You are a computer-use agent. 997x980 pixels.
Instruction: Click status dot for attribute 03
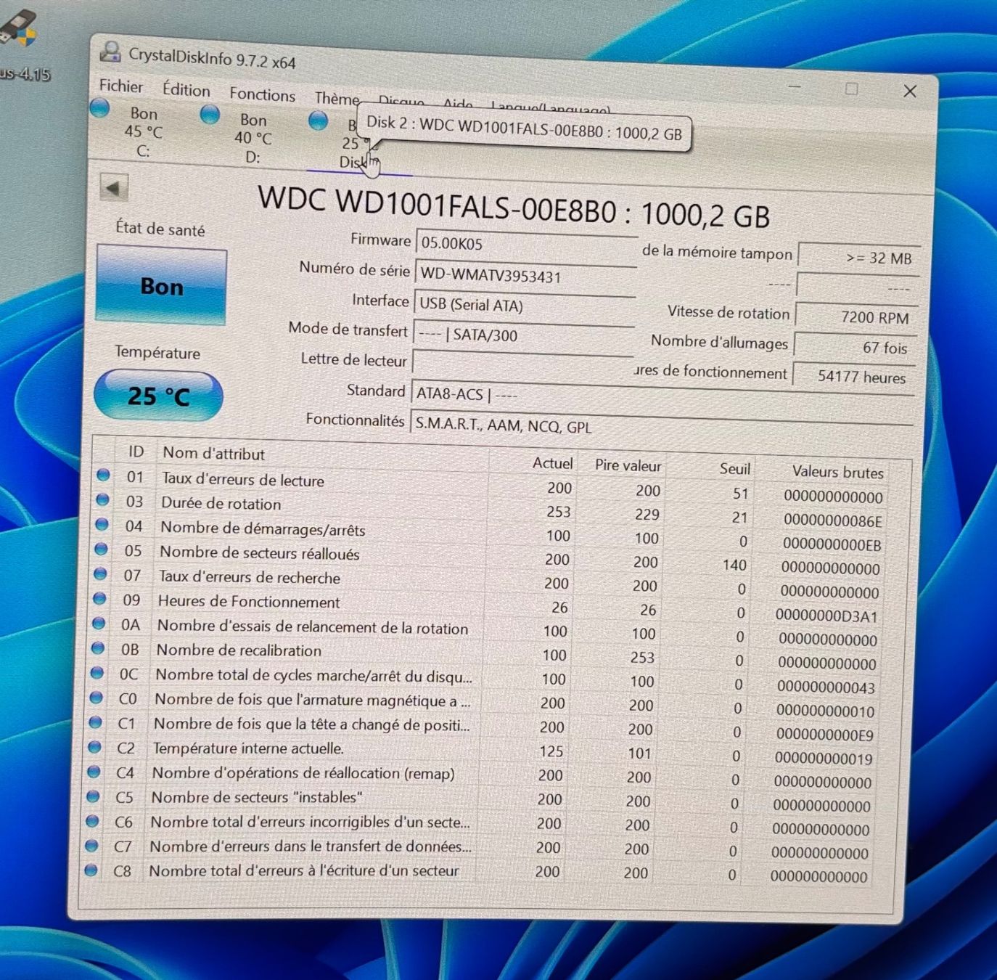pyautogui.click(x=102, y=499)
